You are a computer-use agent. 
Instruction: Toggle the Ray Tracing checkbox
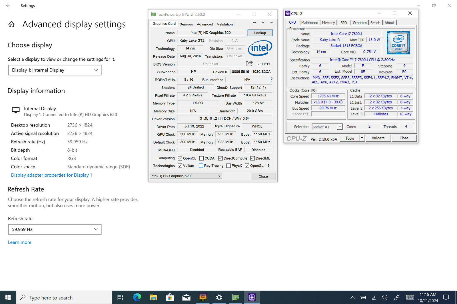pyautogui.click(x=201, y=166)
